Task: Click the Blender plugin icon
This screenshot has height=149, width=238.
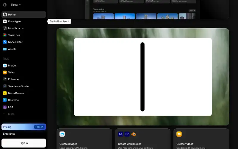Action: click(x=133, y=134)
